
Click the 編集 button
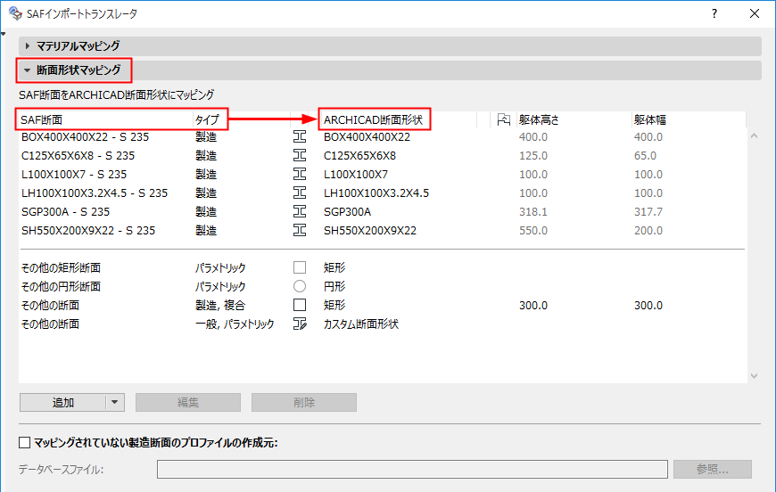[x=188, y=402]
